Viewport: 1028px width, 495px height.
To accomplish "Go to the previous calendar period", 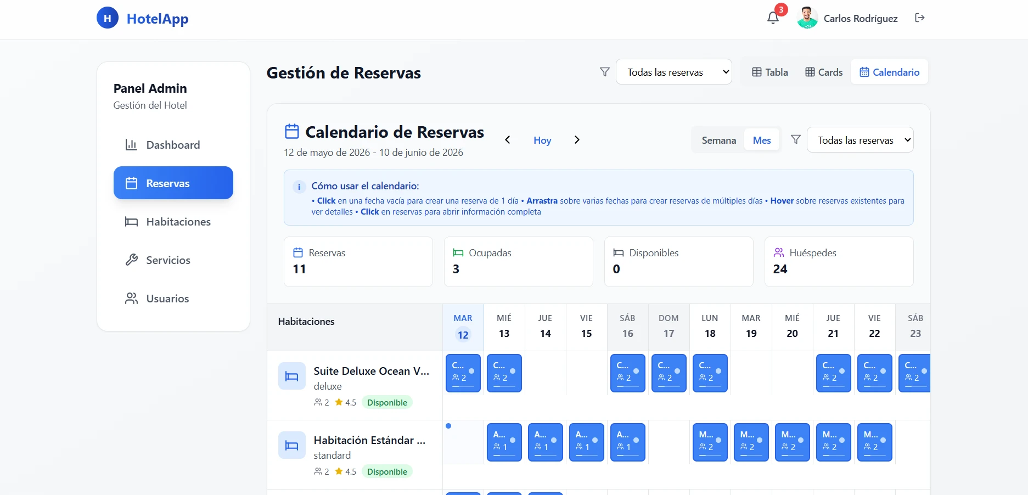I will click(x=508, y=140).
